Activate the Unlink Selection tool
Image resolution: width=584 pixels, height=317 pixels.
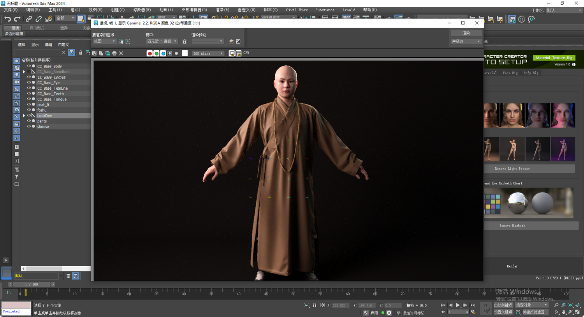tap(39, 19)
